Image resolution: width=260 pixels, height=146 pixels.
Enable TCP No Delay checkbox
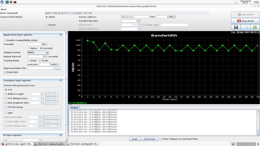tap(6, 107)
